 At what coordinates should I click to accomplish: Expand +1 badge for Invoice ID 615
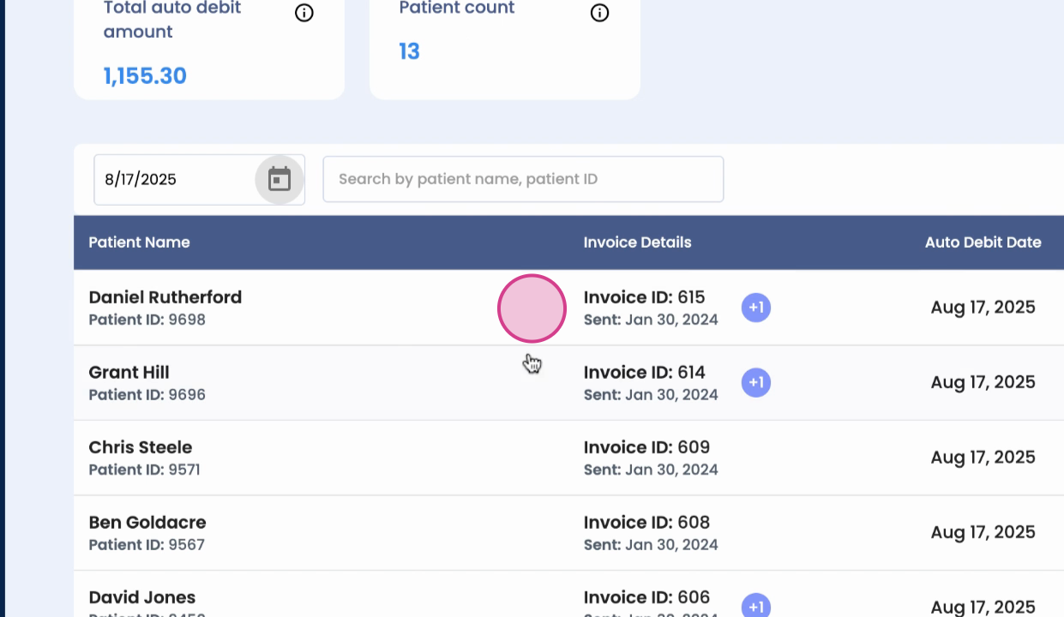pyautogui.click(x=756, y=308)
